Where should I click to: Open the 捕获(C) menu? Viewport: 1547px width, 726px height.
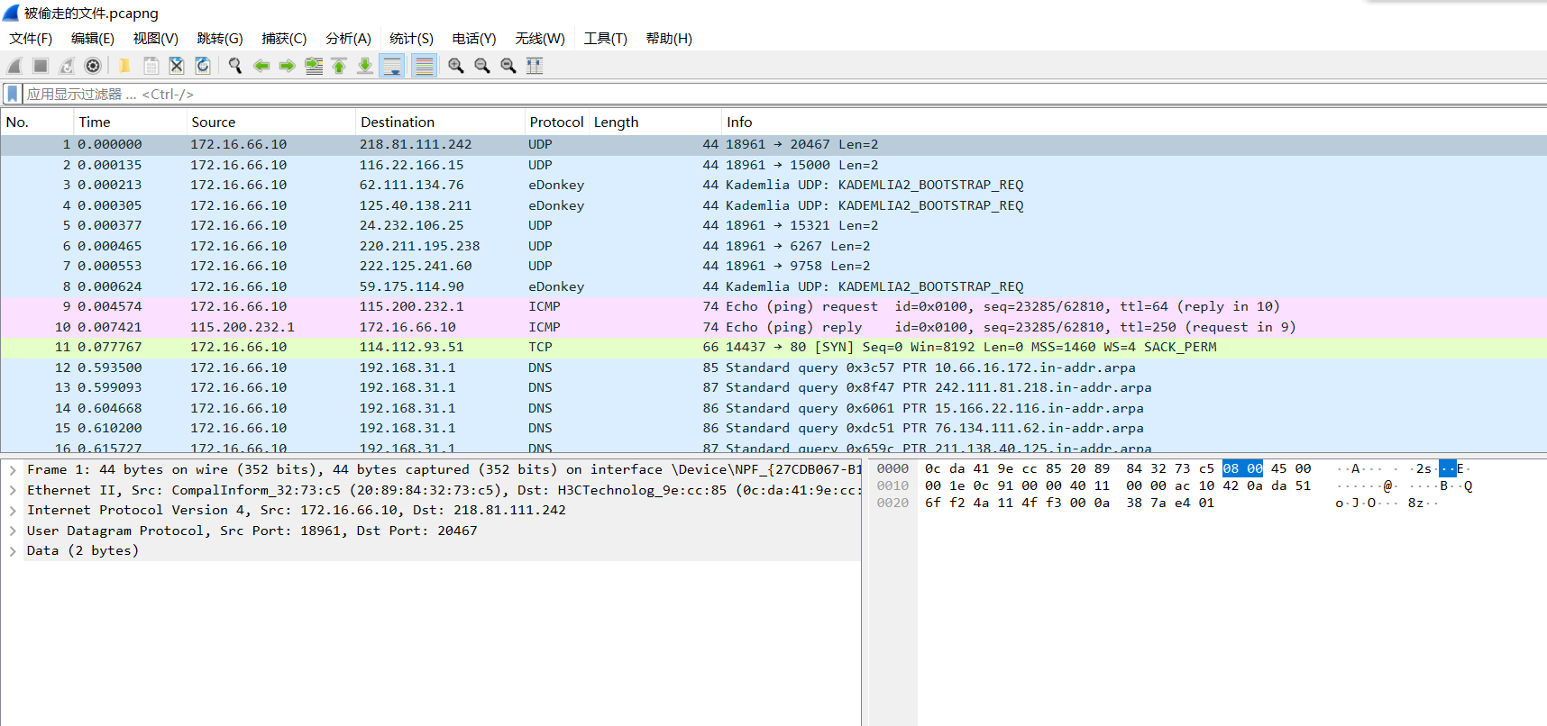pyautogui.click(x=284, y=39)
